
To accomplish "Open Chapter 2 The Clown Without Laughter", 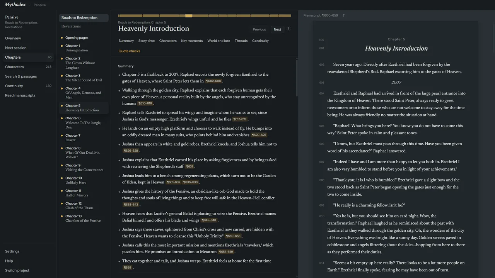I will (84, 63).
